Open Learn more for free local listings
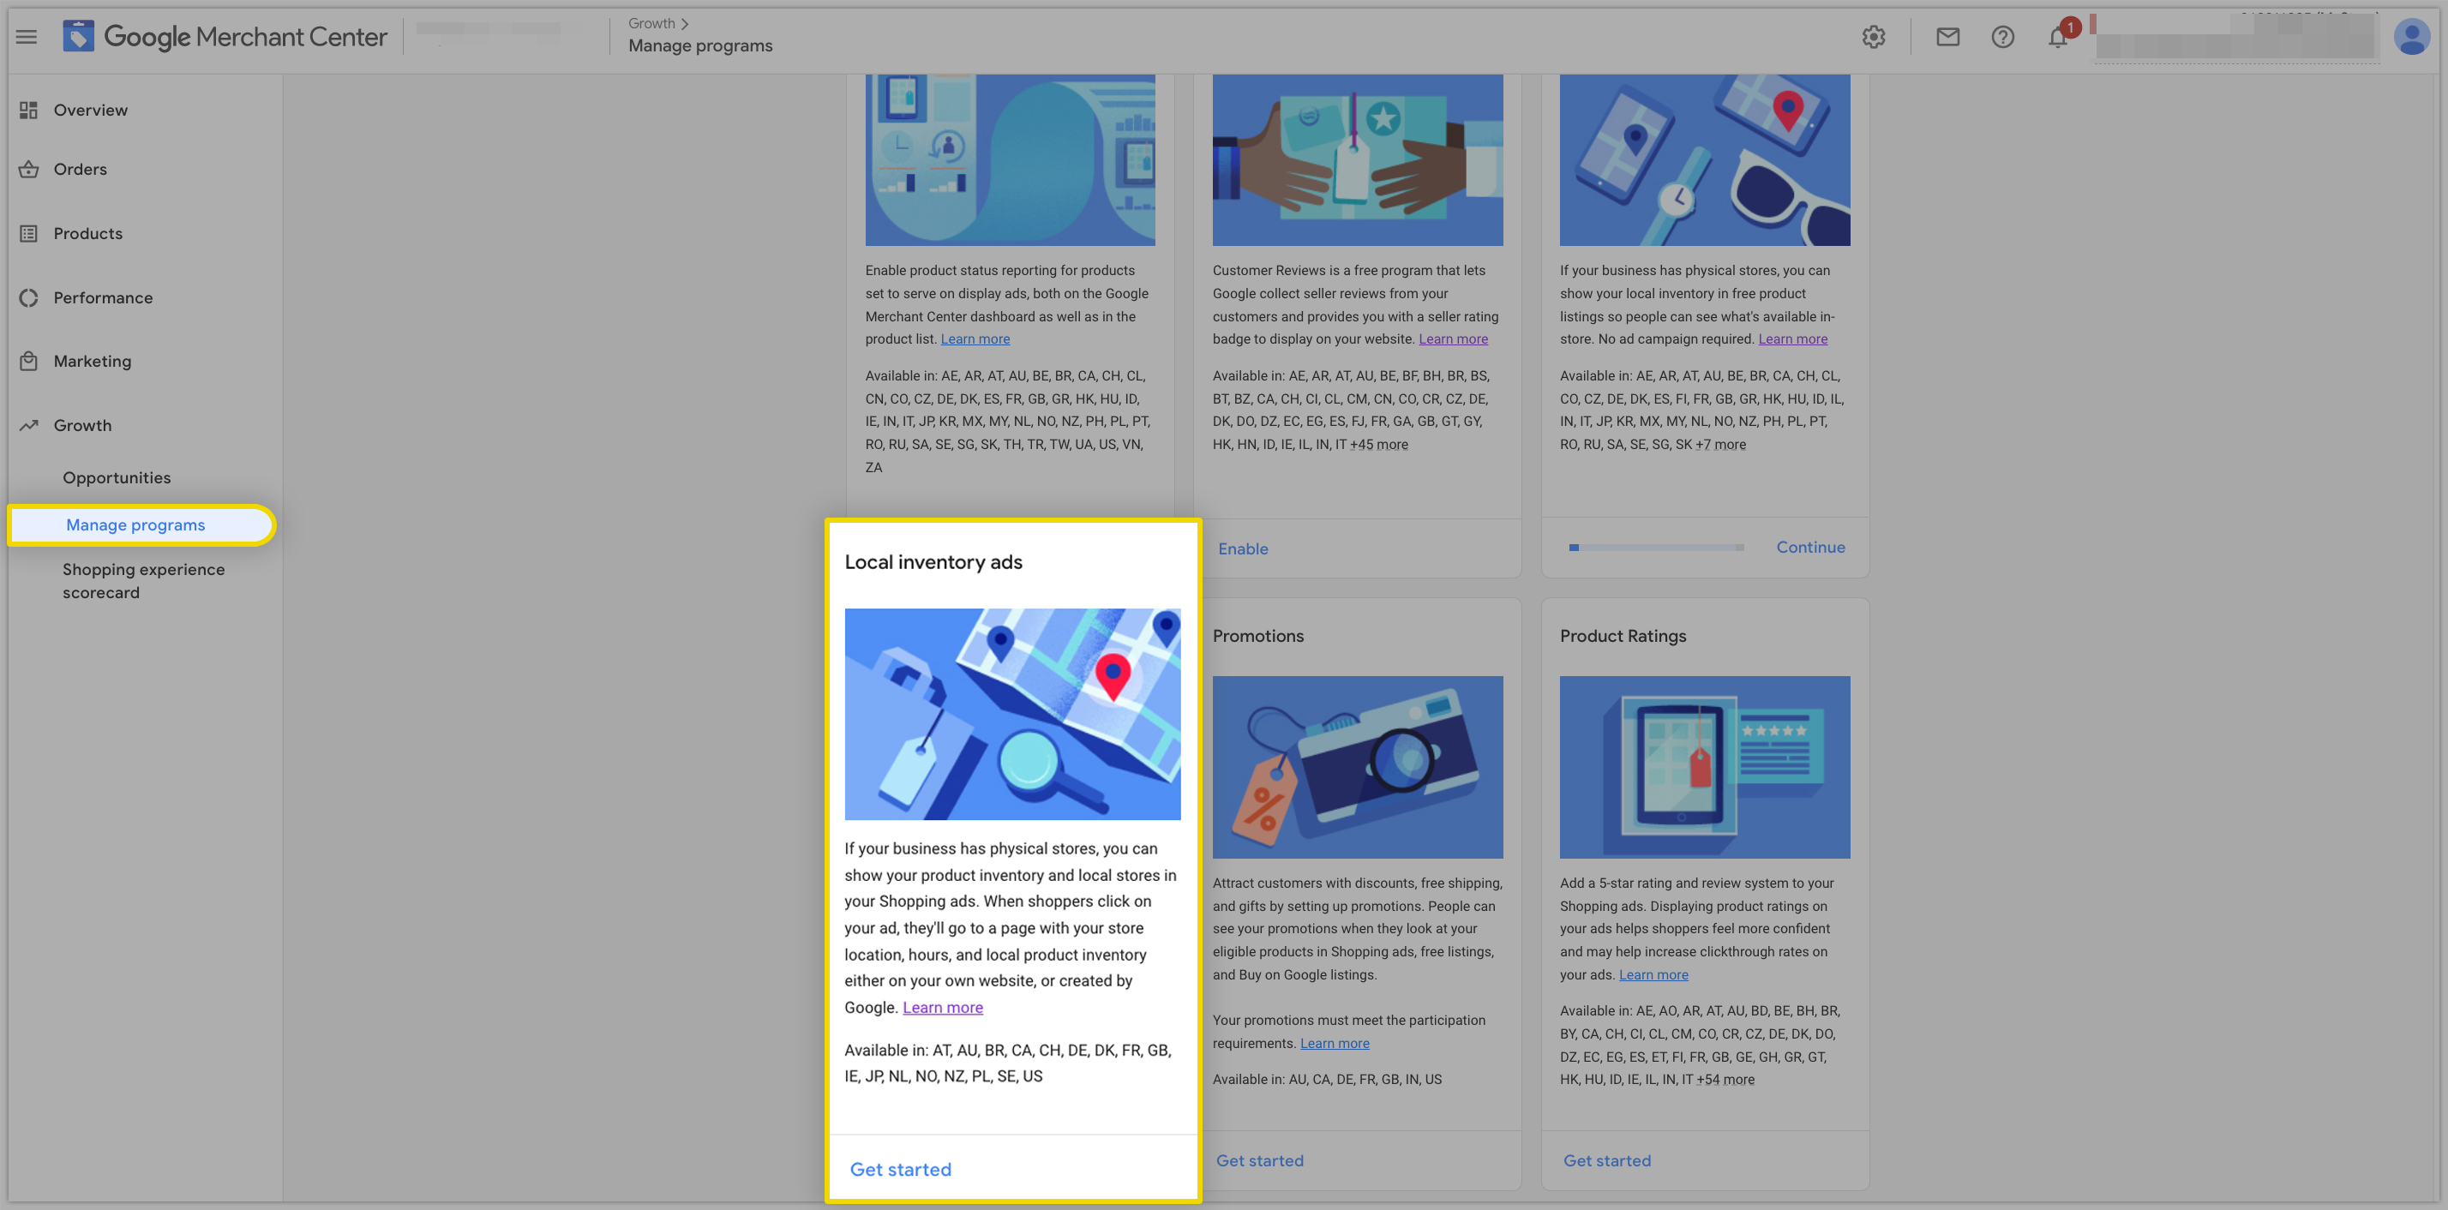 [1792, 339]
